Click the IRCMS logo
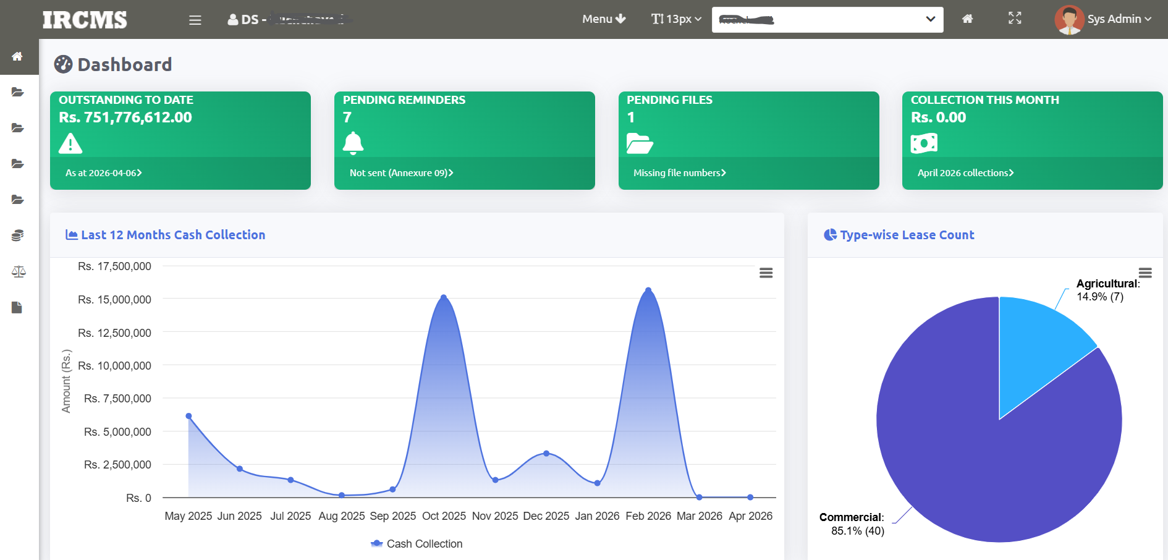1168x560 pixels. tap(85, 20)
